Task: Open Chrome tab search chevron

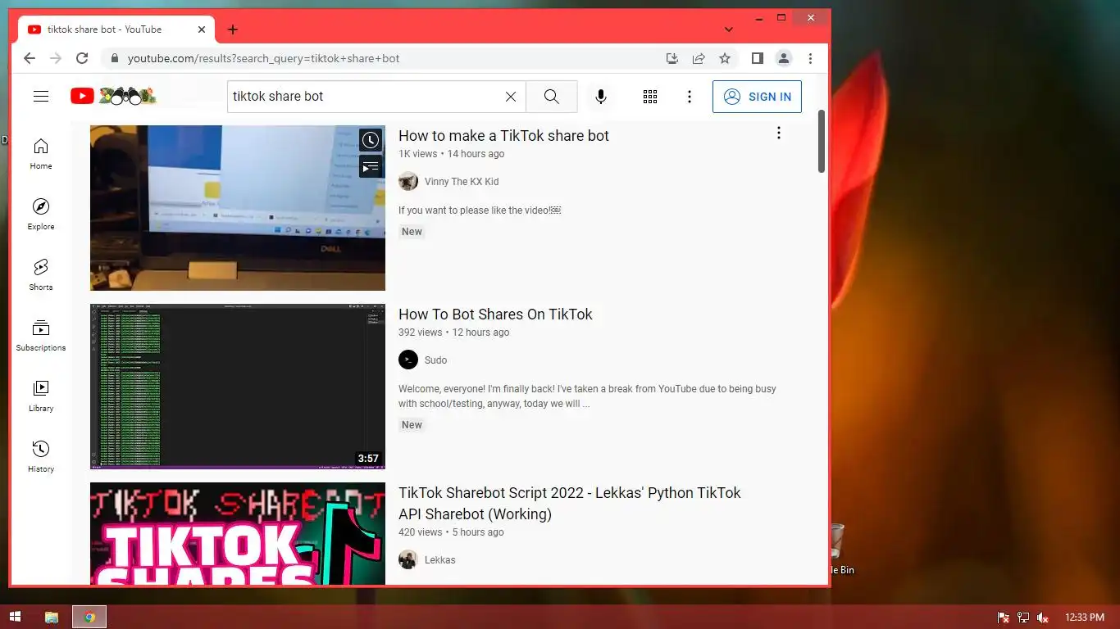Action: (x=729, y=29)
